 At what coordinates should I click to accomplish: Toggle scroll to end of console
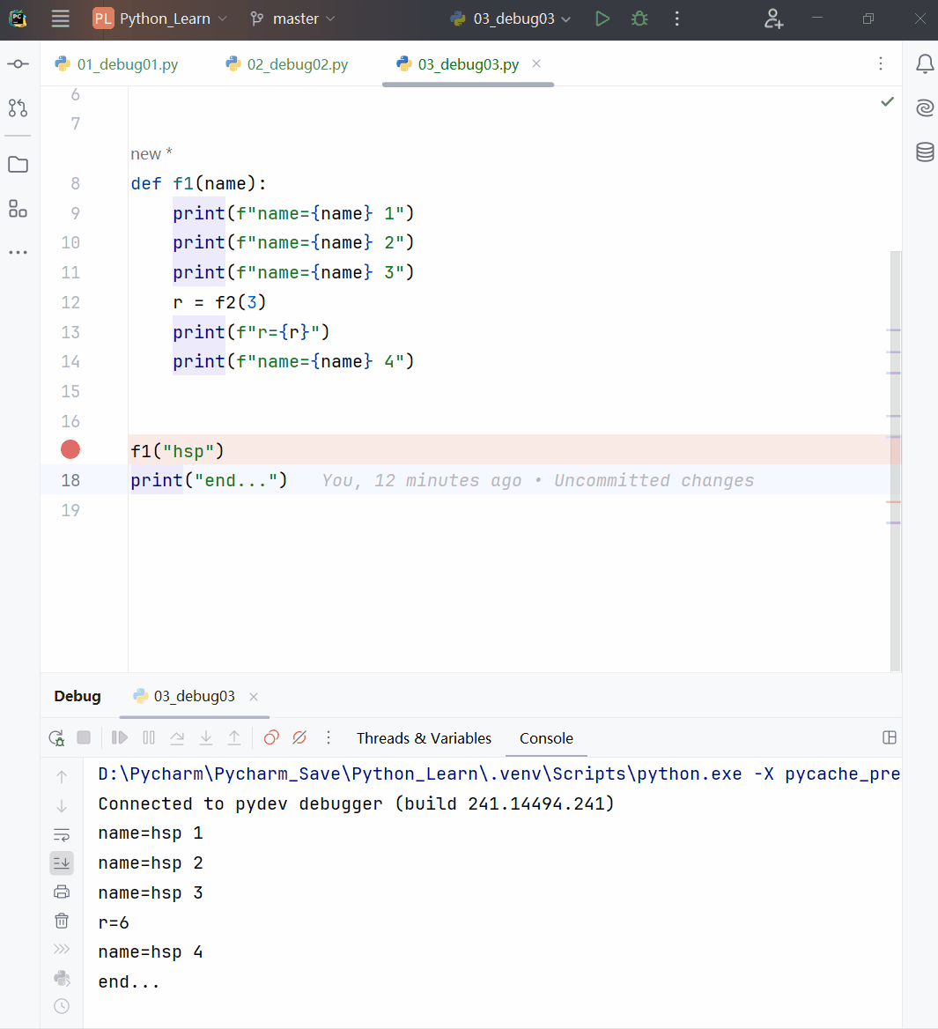pos(62,863)
